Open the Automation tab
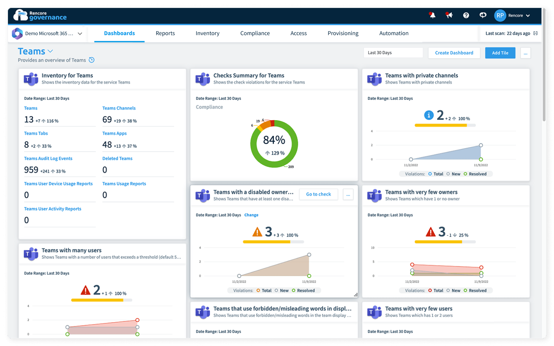 (x=394, y=33)
